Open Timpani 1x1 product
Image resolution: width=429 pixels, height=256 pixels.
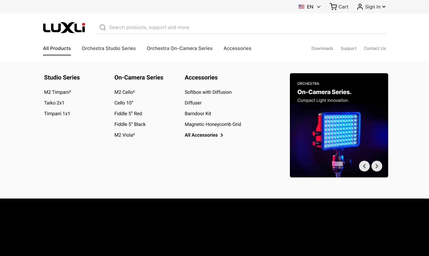(57, 113)
